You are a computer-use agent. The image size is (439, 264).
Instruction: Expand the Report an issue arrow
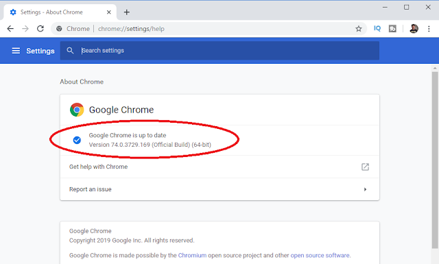click(365, 189)
